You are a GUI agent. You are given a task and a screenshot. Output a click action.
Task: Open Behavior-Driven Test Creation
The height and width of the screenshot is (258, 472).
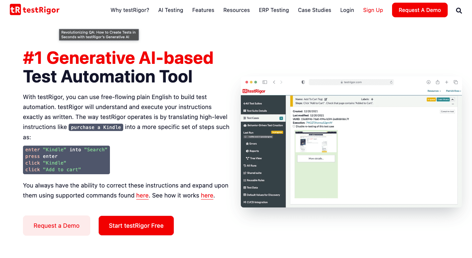[263, 125]
